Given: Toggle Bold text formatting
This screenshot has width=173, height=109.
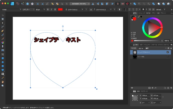Looking at the screenshot, I should tap(48, 9).
